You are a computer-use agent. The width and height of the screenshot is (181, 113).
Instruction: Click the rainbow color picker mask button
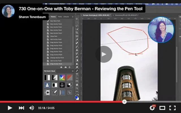pos(62,78)
